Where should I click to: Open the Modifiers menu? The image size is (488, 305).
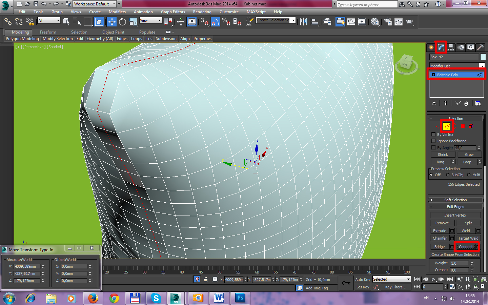pos(117,12)
